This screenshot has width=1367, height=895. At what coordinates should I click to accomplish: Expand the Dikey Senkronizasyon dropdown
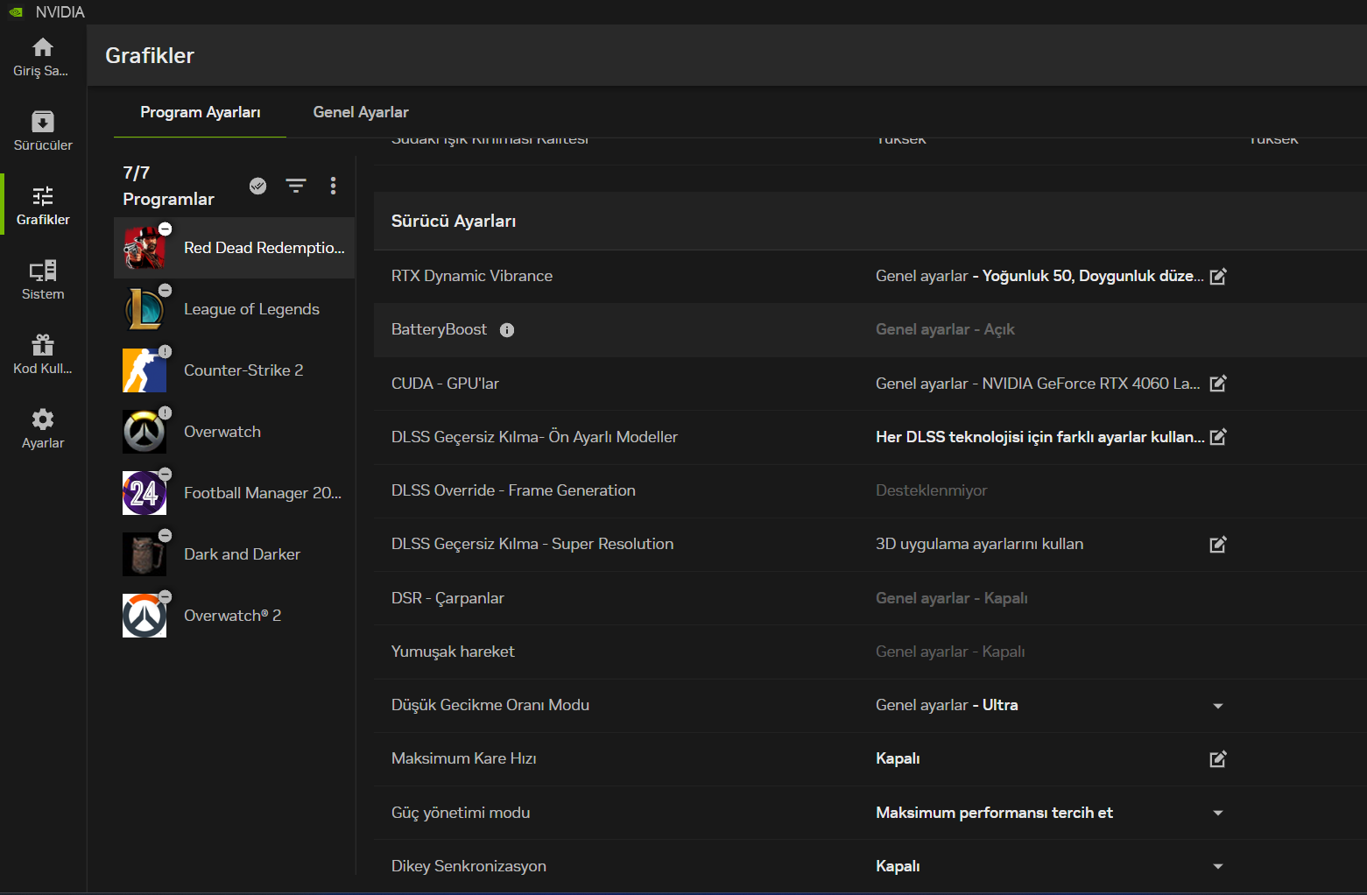pos(1217,867)
